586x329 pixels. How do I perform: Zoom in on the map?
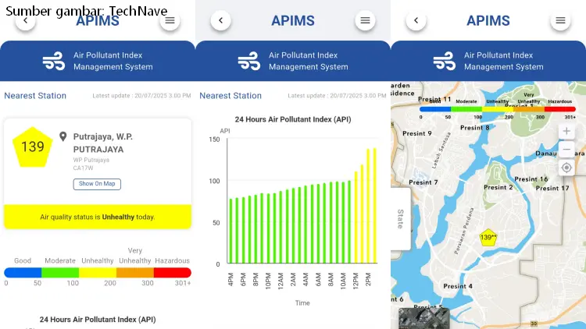[x=566, y=131]
